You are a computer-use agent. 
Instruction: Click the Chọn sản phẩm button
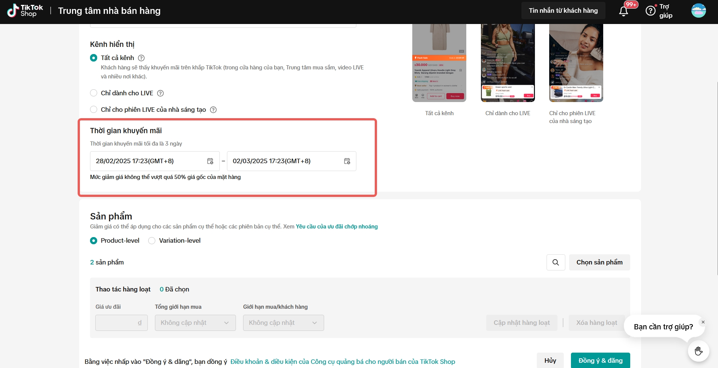click(x=599, y=262)
